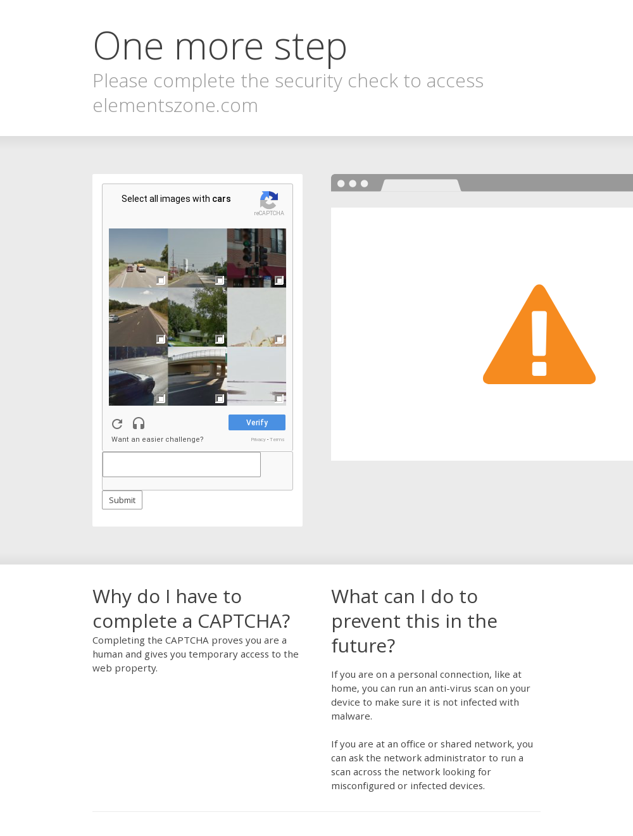Open the Terms link
The width and height of the screenshot is (633, 836).
(x=277, y=440)
